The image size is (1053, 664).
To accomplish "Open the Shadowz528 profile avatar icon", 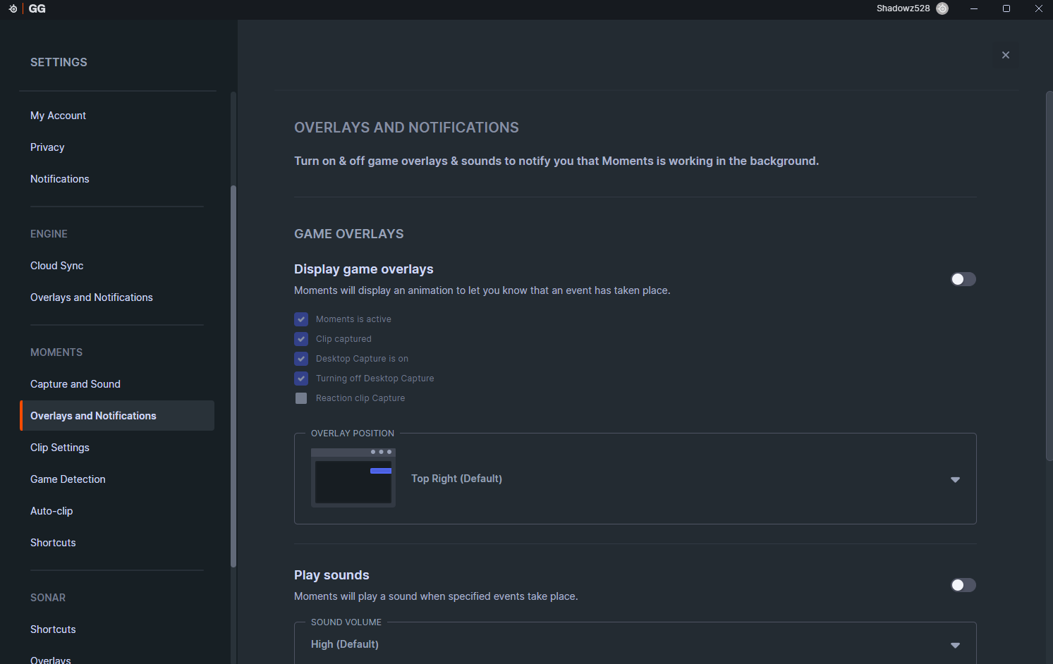I will click(942, 8).
